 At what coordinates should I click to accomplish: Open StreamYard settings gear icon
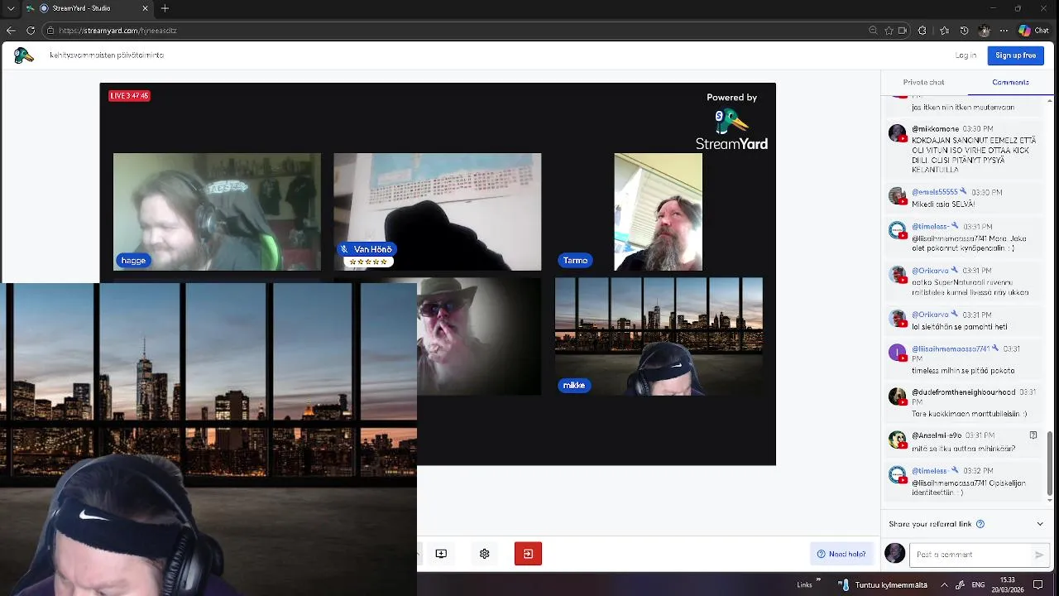(x=485, y=554)
